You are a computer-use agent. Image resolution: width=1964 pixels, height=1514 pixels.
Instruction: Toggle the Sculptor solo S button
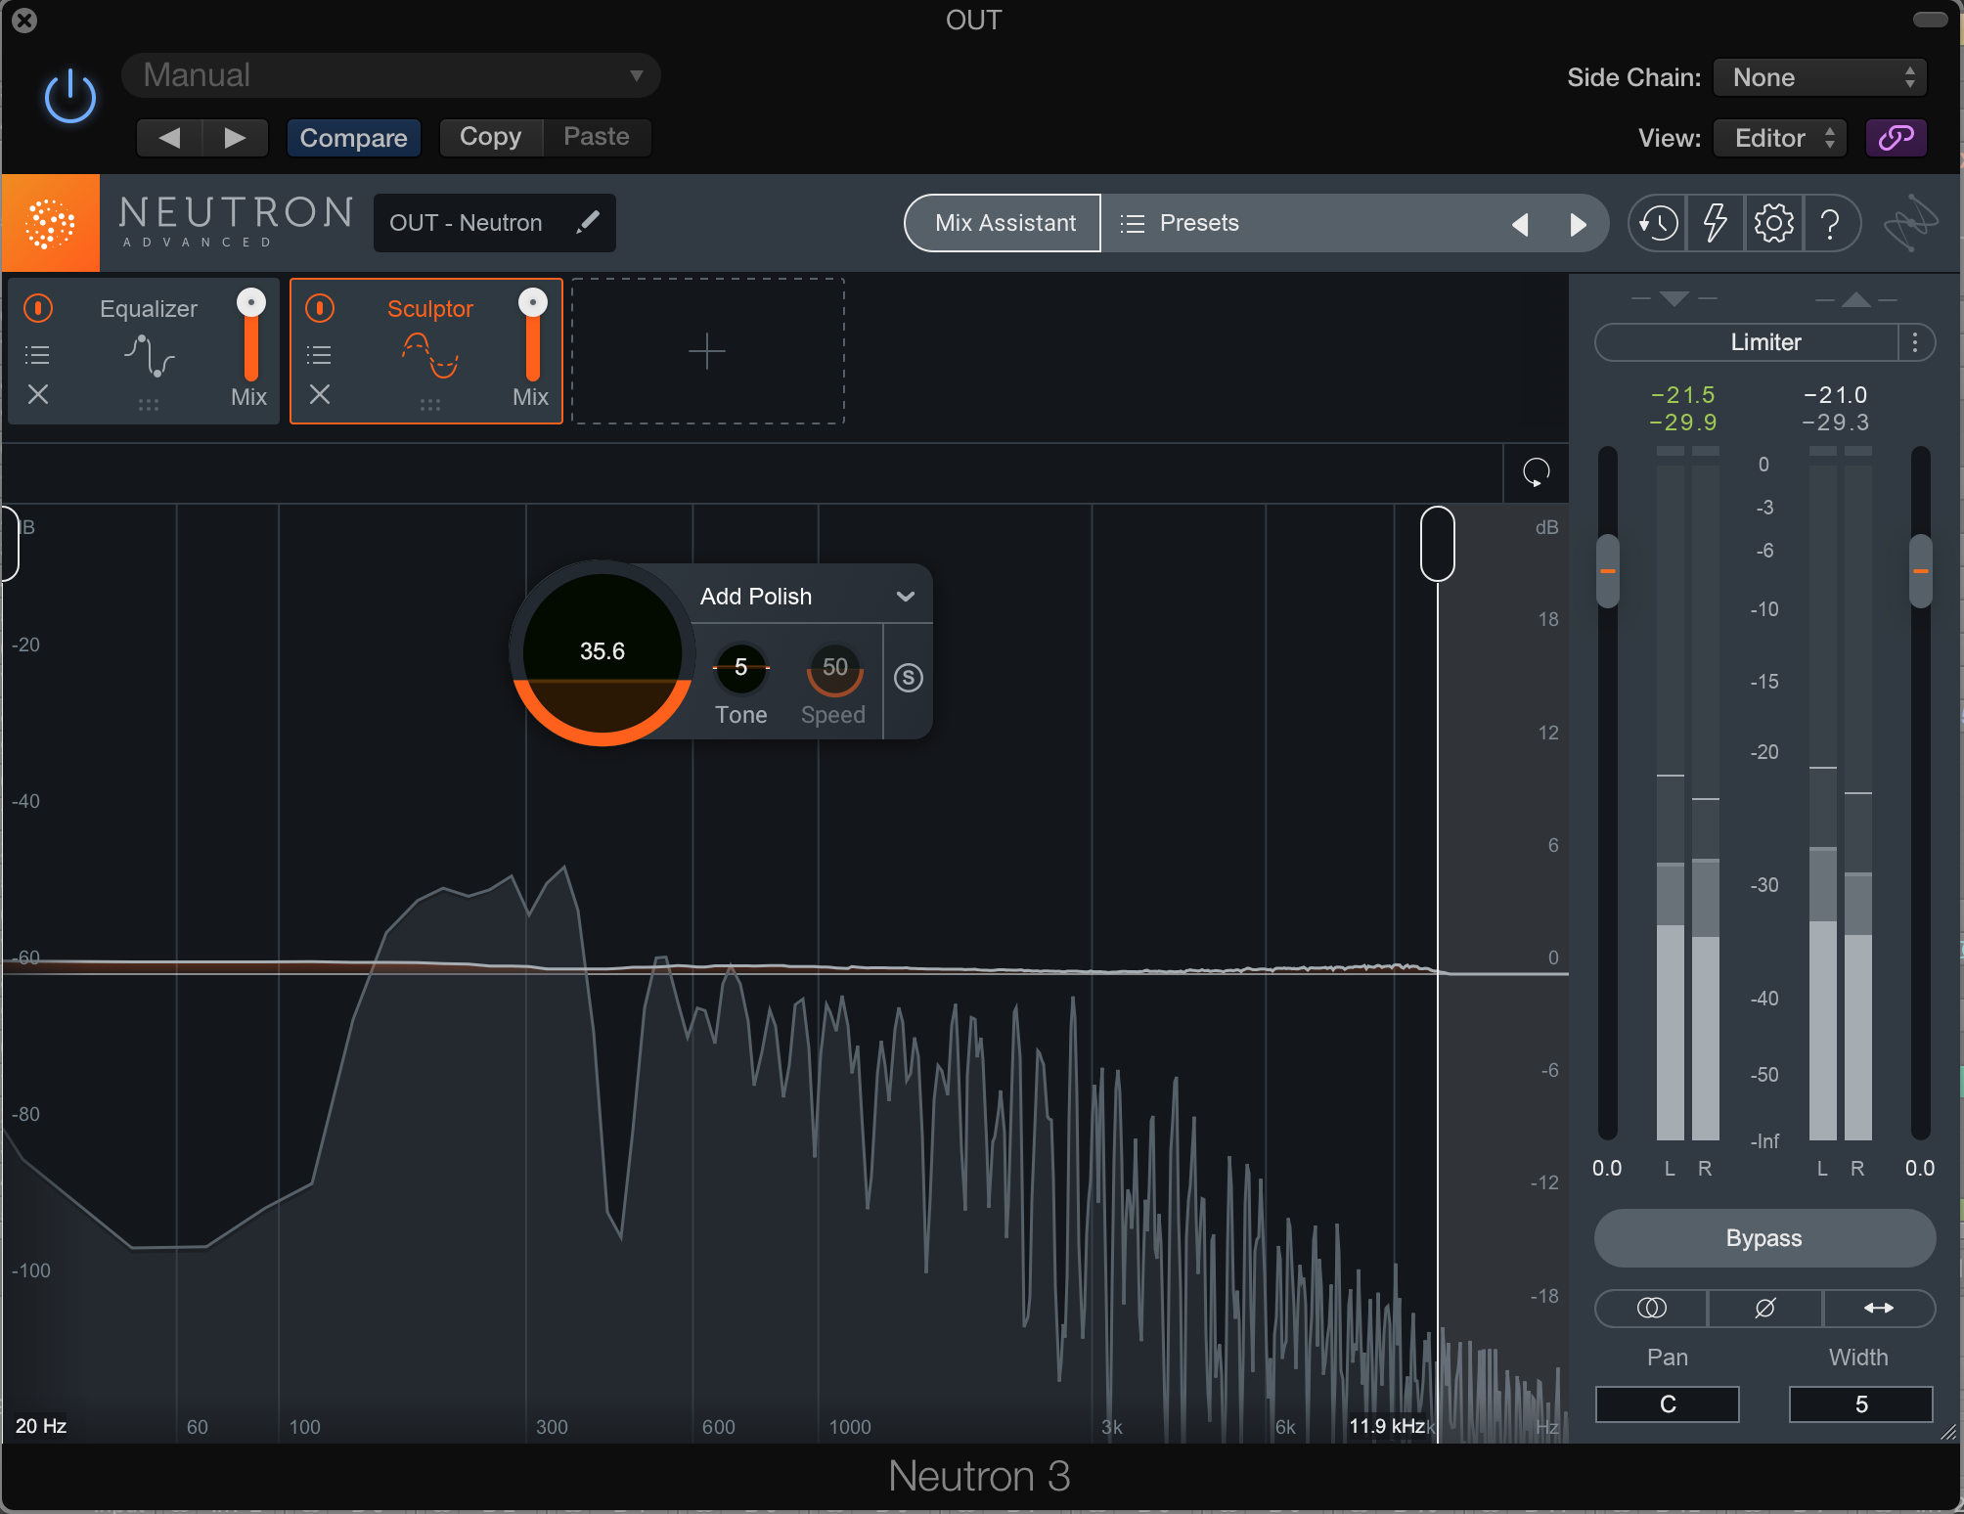(909, 678)
